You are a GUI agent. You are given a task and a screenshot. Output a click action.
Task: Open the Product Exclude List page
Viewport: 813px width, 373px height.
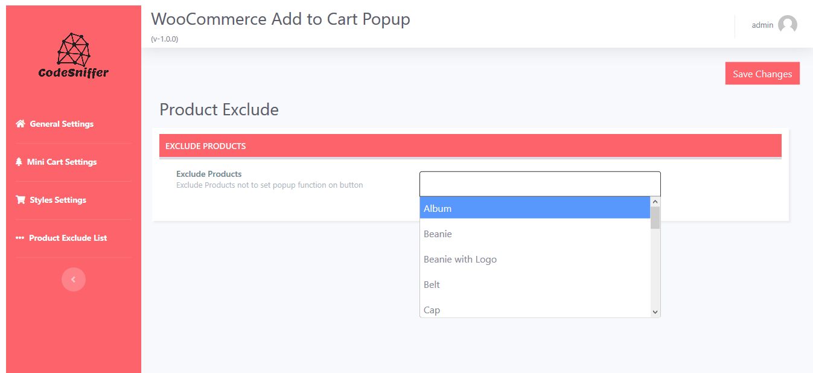coord(68,238)
